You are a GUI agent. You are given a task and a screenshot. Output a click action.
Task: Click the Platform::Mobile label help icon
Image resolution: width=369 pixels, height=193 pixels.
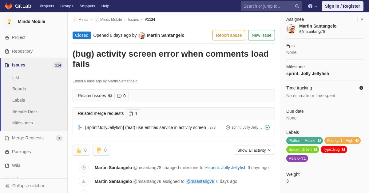pos(319,141)
